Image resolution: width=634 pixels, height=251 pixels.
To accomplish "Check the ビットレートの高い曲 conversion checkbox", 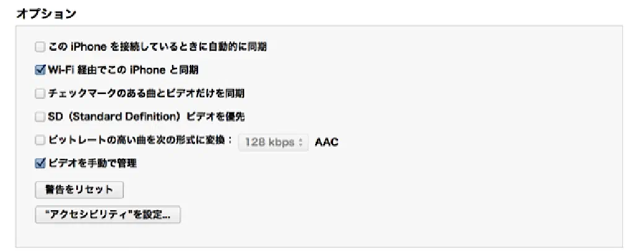I will coord(40,140).
